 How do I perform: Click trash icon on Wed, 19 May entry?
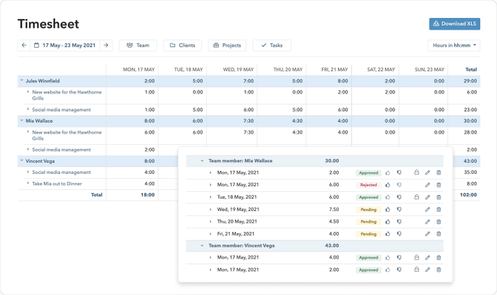(x=439, y=209)
